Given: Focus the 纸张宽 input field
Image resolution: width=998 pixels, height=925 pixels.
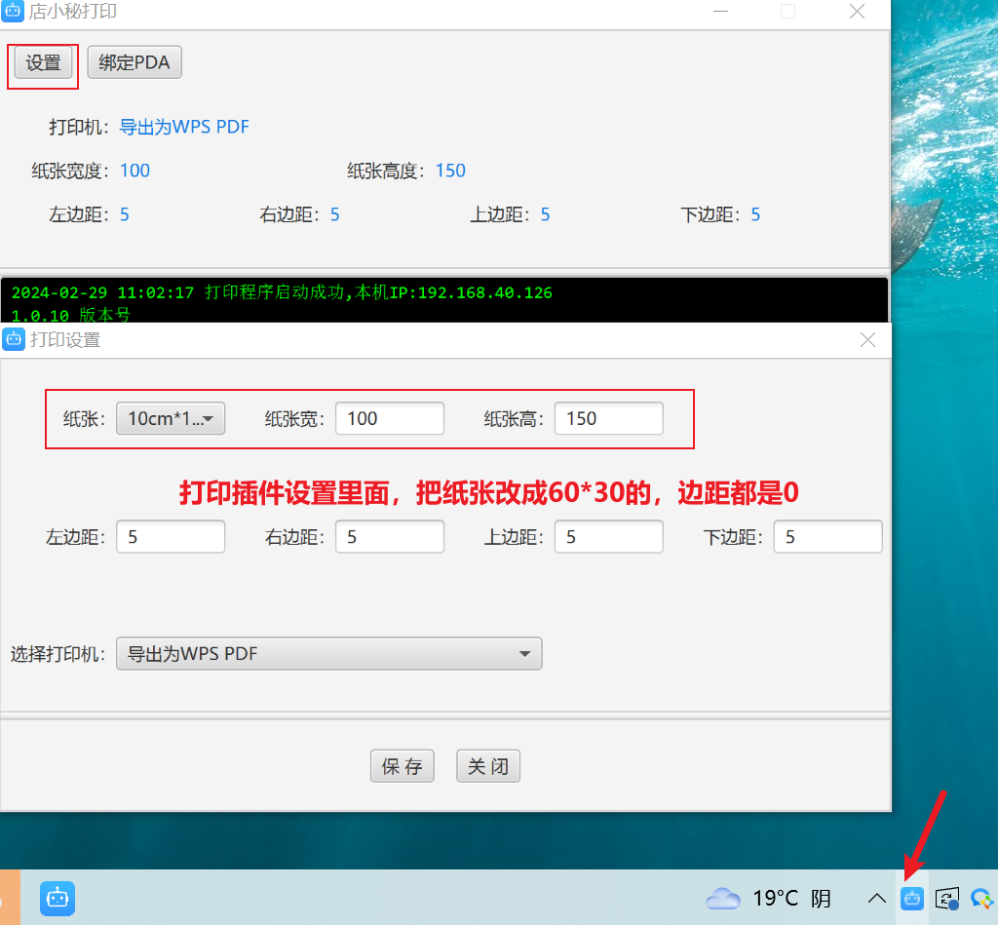Looking at the screenshot, I should coord(390,418).
